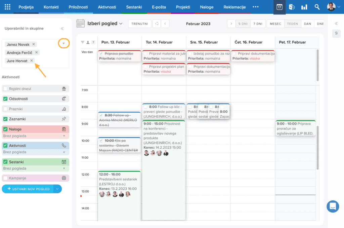Screen dimensions: 344x228
Task: Open the Projekti menu
Action: (x=183, y=7)
